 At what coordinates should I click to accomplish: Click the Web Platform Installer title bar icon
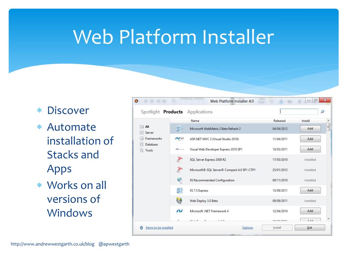136,101
